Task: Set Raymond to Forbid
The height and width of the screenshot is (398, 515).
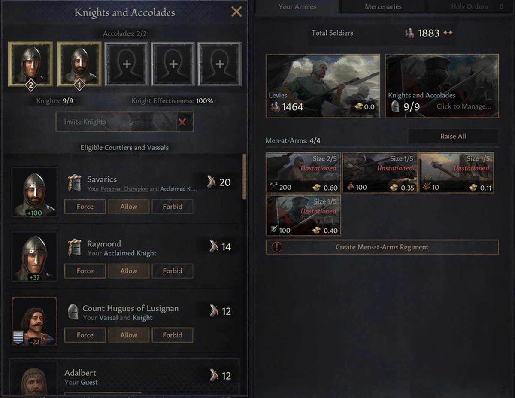Action: pos(173,271)
